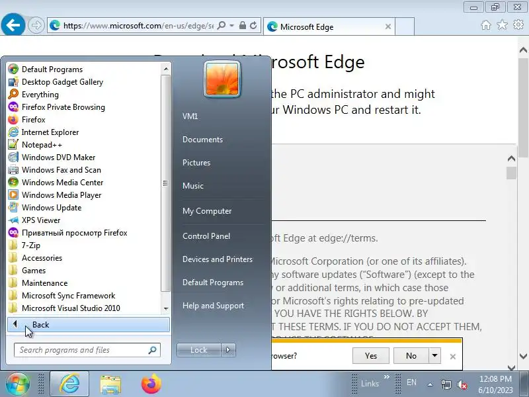Click the browser back arrow button
Viewport: 529px width, 397px height.
pyautogui.click(x=13, y=24)
